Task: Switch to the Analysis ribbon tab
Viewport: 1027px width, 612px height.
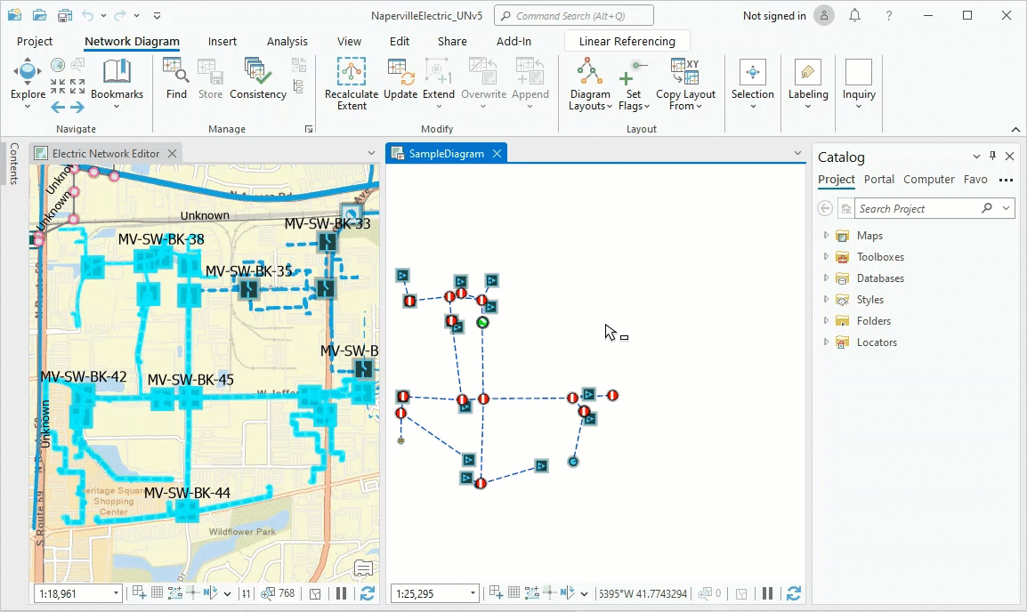Action: pos(287,41)
